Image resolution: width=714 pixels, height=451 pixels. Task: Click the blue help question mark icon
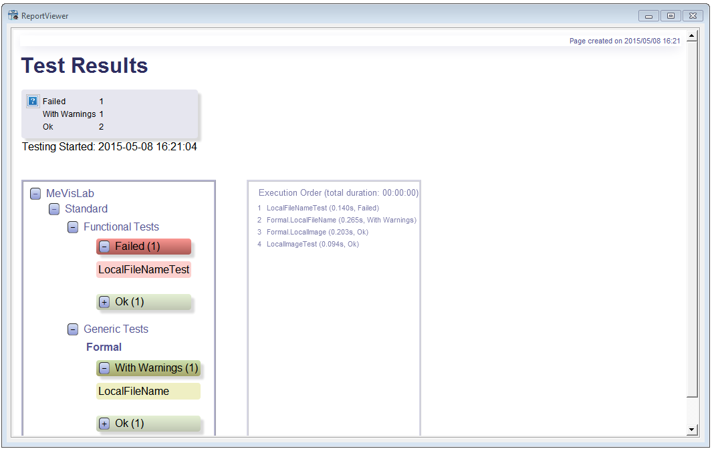coord(33,101)
